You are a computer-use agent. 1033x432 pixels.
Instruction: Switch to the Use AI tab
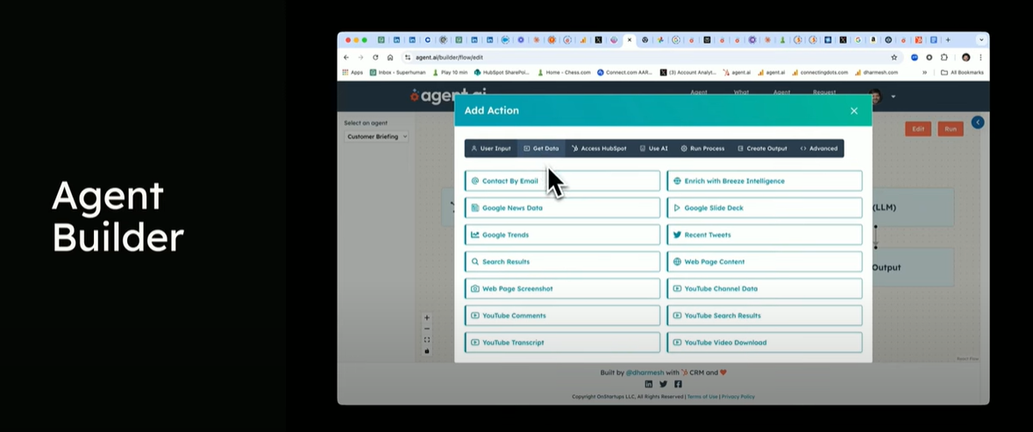click(x=653, y=149)
